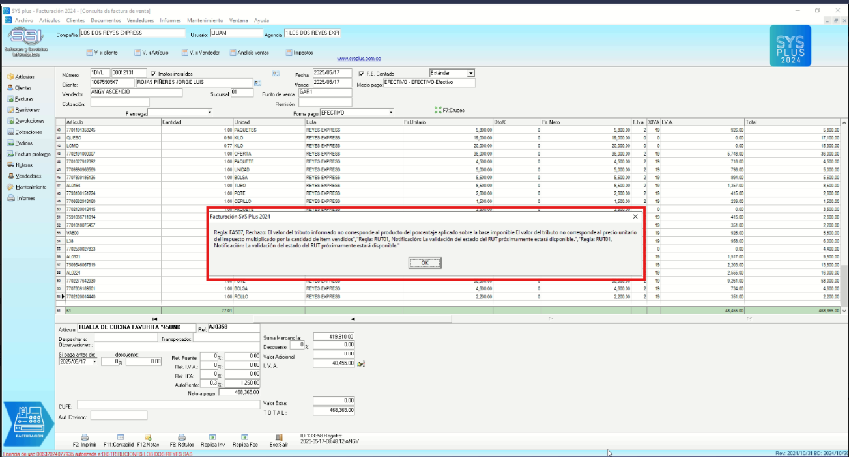Click the Replica Inv icon
849x457 pixels.
212,437
